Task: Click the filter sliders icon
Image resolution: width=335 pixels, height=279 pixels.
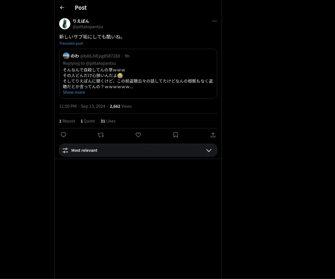Action: click(x=65, y=150)
